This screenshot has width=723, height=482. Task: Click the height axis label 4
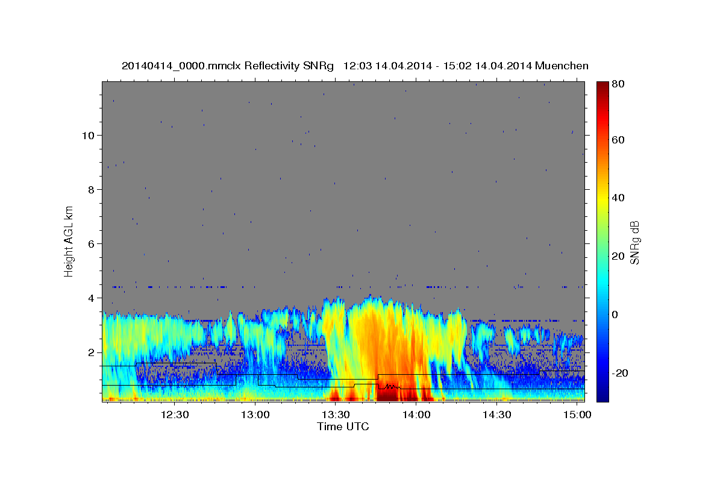pyautogui.click(x=92, y=298)
